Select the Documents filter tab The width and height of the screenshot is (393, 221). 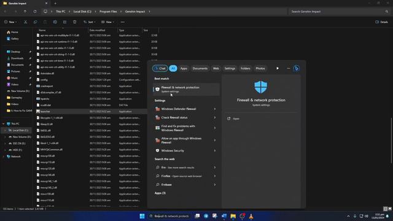point(200,68)
